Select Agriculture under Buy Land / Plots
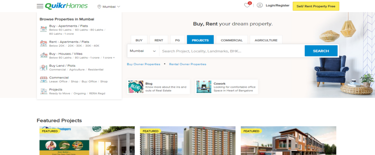 [77, 70]
